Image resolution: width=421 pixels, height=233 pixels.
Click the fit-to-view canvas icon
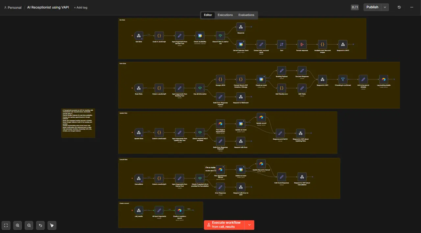6,225
